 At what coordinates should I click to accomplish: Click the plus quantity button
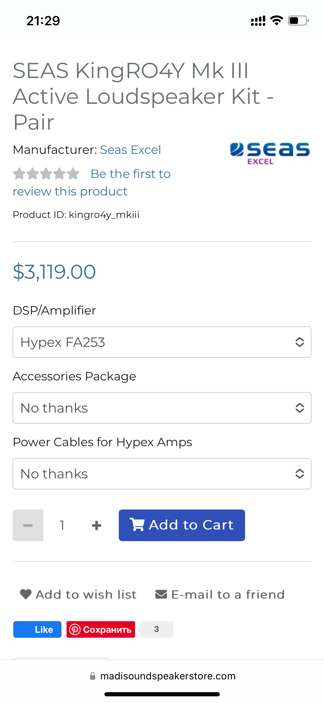96,525
